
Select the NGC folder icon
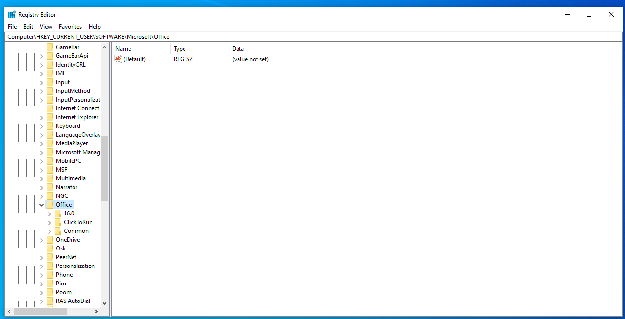pyautogui.click(x=50, y=196)
